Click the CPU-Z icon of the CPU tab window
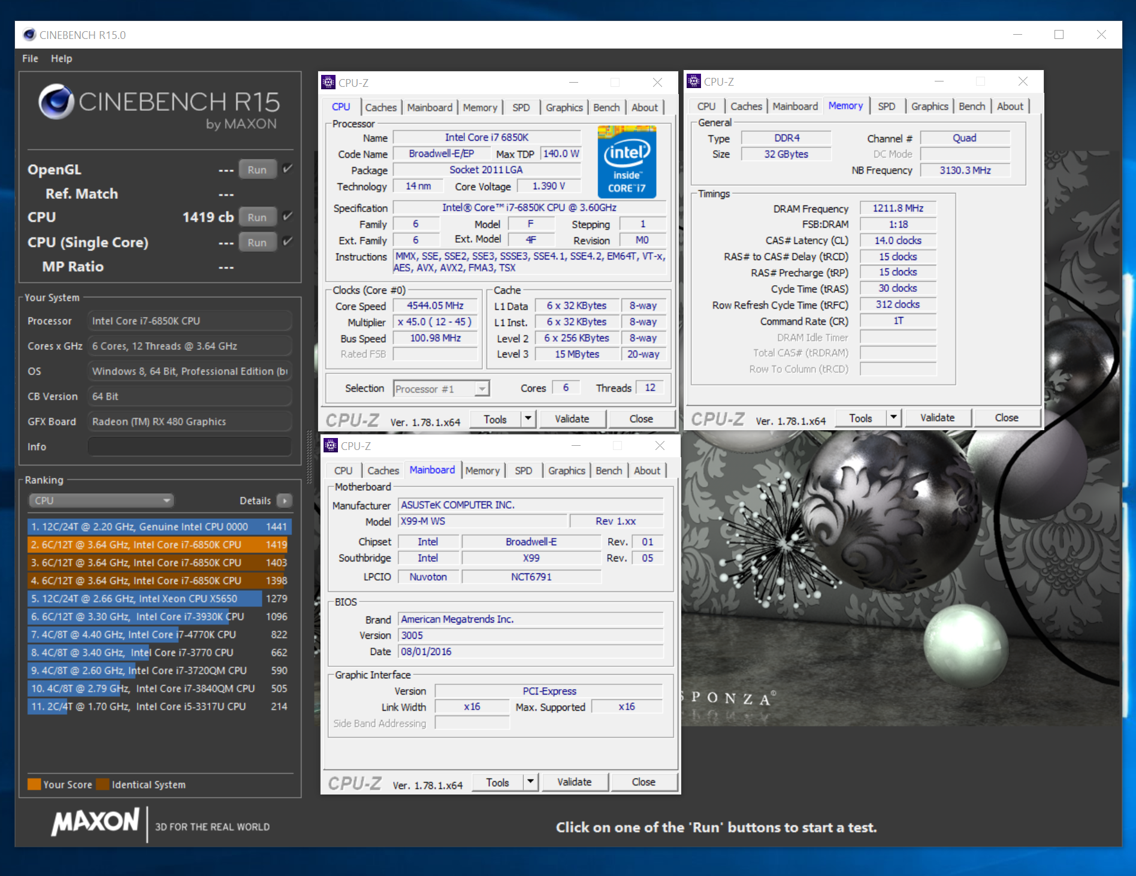This screenshot has width=1136, height=876. (328, 82)
